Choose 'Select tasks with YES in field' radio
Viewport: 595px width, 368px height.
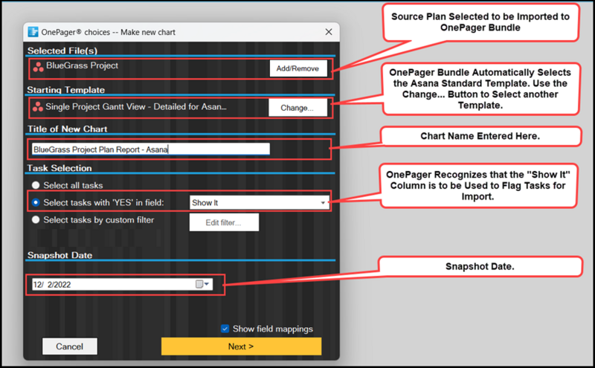36,203
